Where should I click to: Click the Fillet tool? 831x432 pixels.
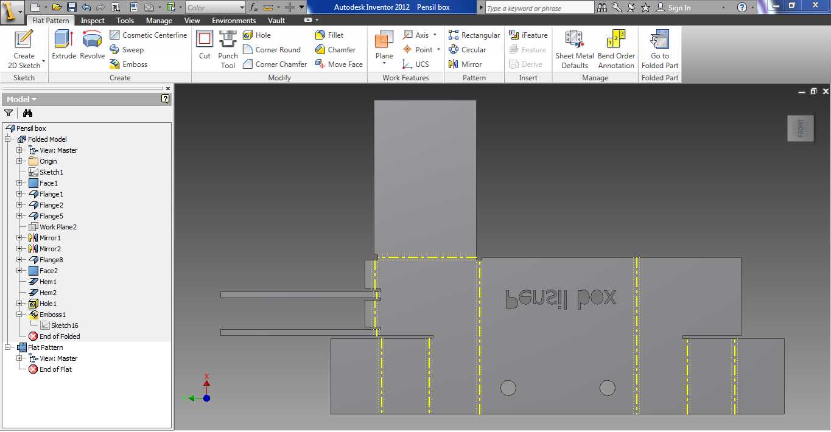click(x=329, y=35)
